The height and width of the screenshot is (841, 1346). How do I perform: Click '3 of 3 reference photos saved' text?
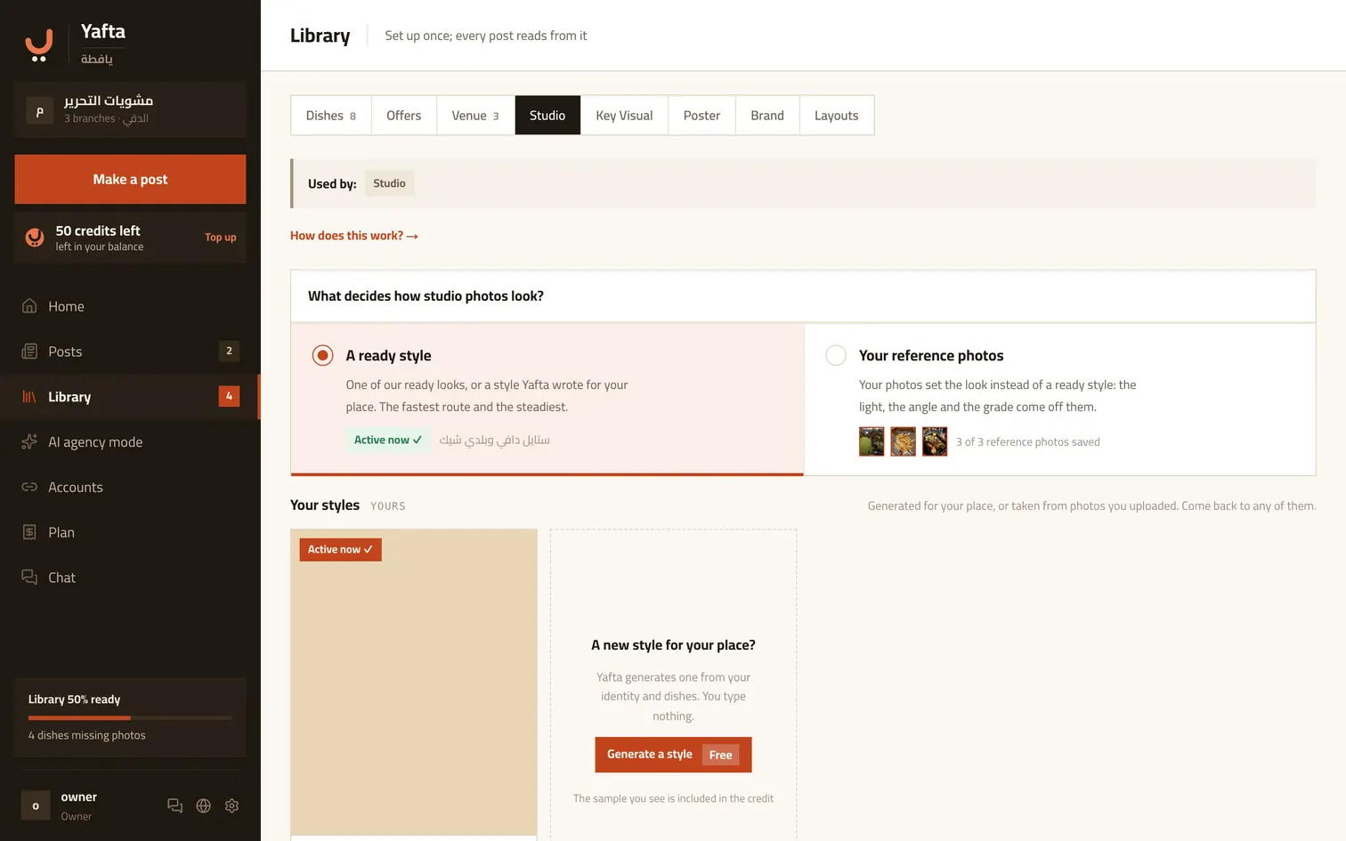(x=1028, y=442)
